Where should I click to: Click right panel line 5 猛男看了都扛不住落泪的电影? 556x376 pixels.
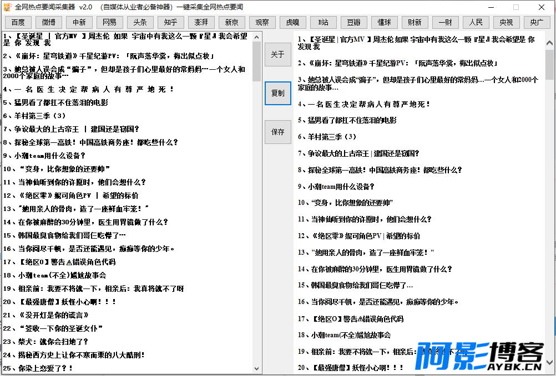pyautogui.click(x=347, y=121)
